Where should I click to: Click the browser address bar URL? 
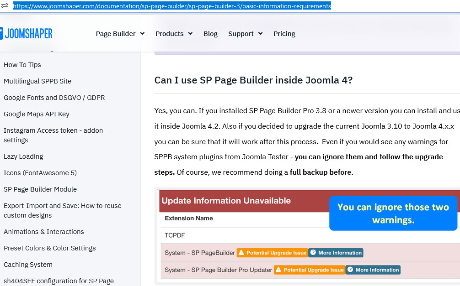pos(171,6)
